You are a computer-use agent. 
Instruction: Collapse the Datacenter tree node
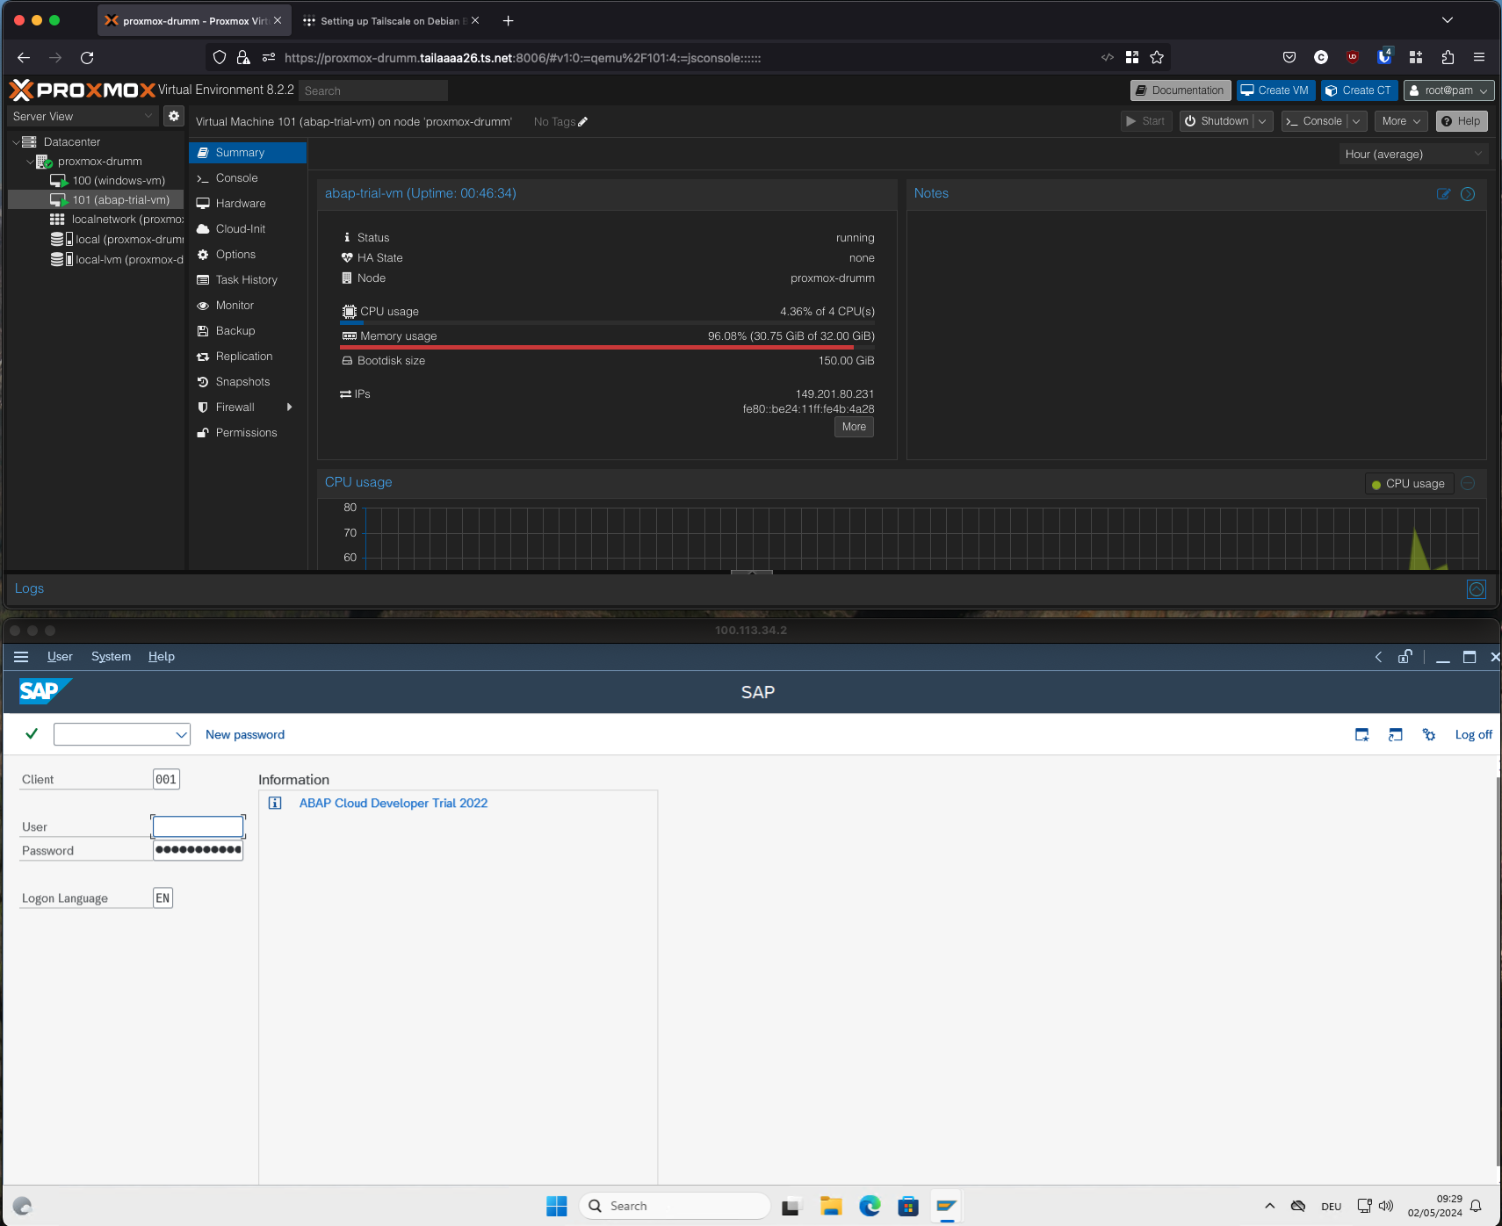pyautogui.click(x=16, y=142)
